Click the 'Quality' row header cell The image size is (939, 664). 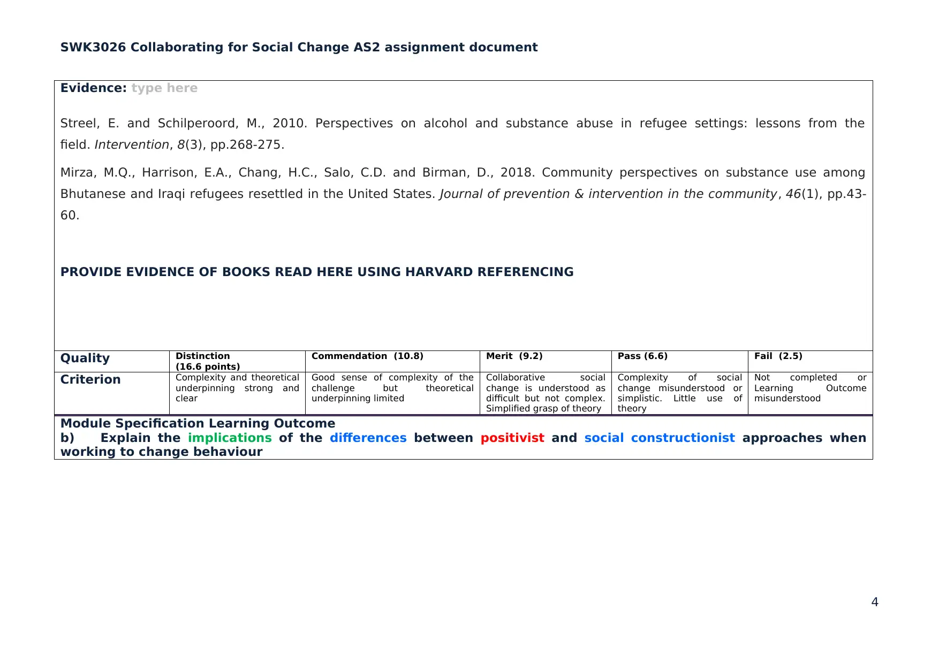pos(112,361)
